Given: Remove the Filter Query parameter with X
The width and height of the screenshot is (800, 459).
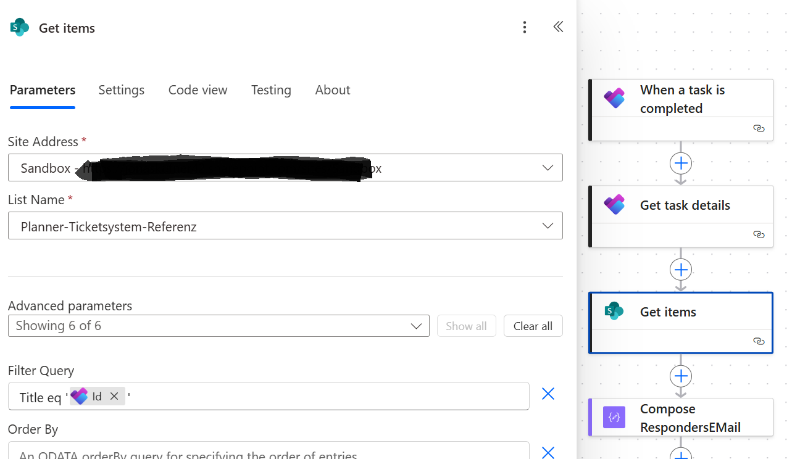Looking at the screenshot, I should point(548,394).
